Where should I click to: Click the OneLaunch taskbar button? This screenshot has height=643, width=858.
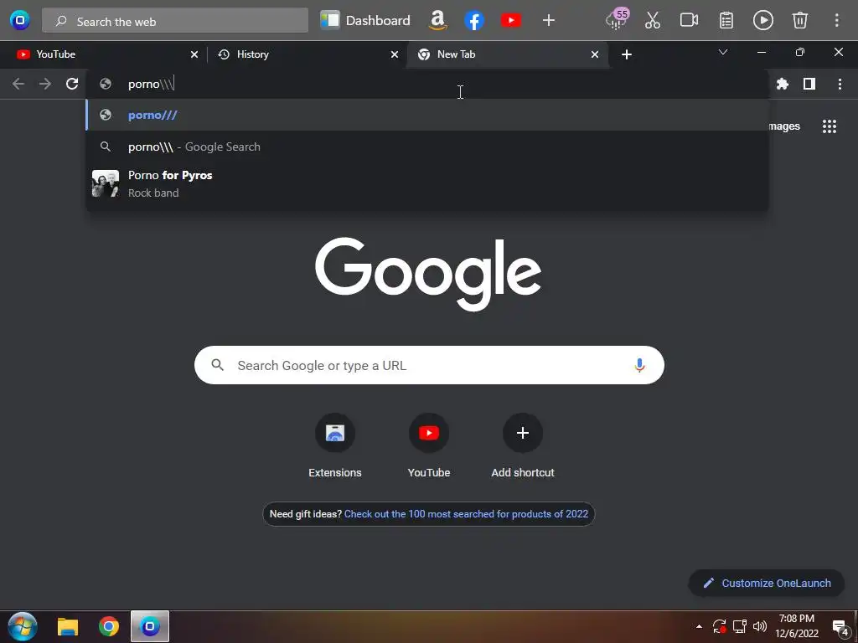coord(150,626)
